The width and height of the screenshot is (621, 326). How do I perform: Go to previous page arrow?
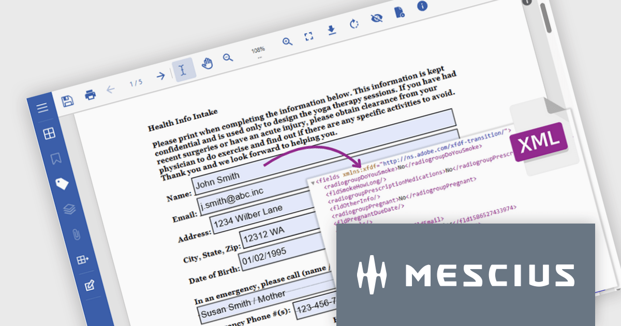tap(110, 89)
